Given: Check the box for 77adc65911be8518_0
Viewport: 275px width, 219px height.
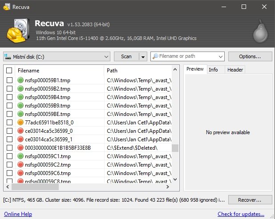Looking at the screenshot, I should pyautogui.click(x=9, y=122).
